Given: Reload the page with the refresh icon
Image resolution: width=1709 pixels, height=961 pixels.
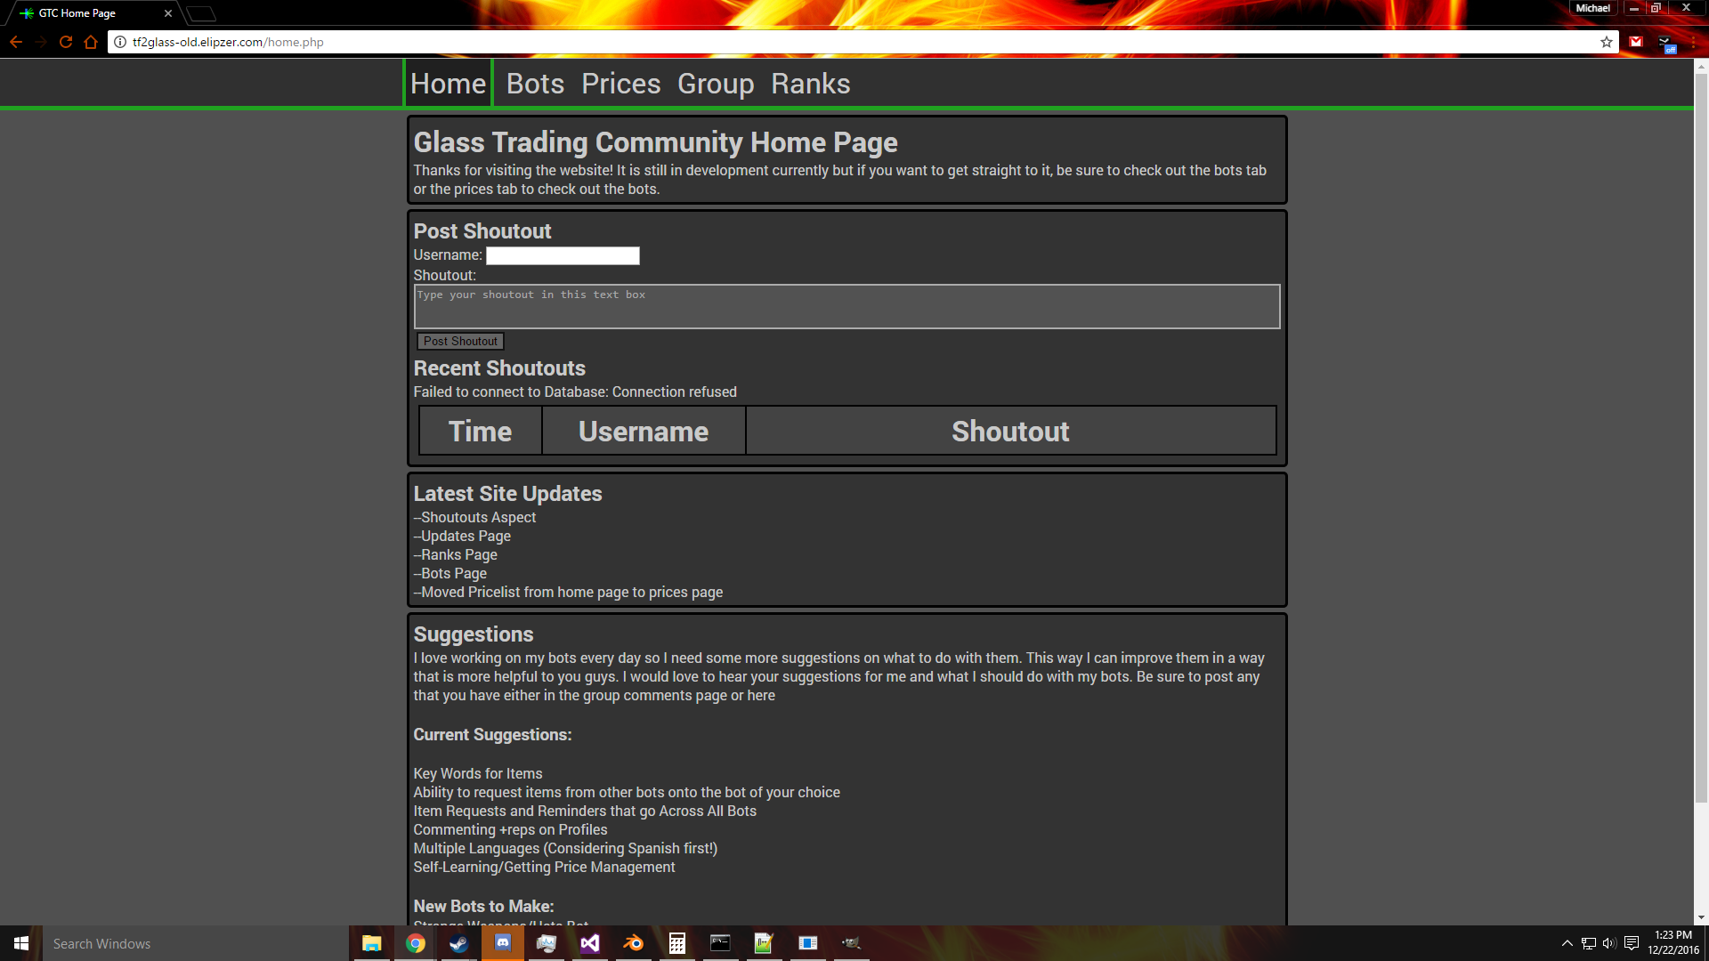Looking at the screenshot, I should (66, 42).
